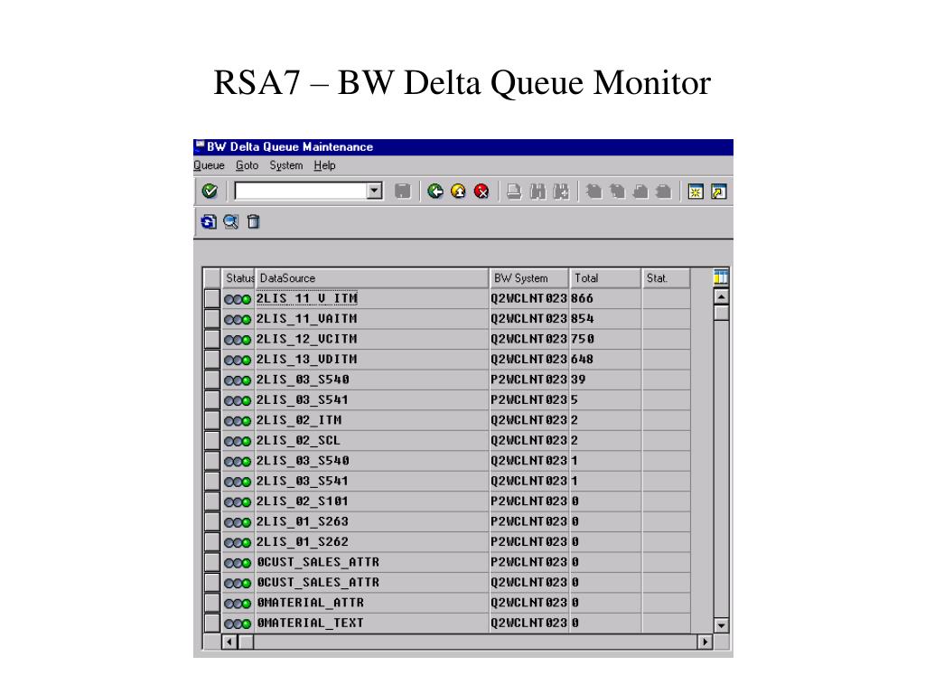Open the table column configuration icon
Image resolution: width=925 pixels, height=694 pixels.
[721, 277]
